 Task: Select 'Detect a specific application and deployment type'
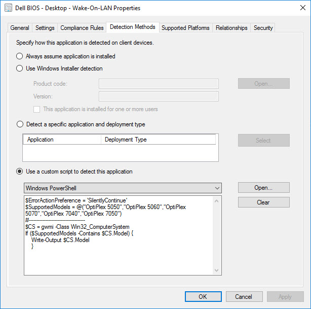tap(20, 124)
